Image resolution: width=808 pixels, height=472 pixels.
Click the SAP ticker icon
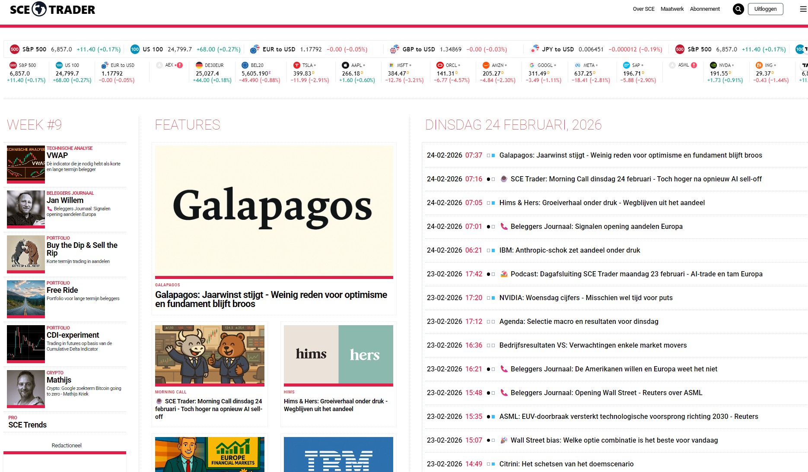[627, 65]
